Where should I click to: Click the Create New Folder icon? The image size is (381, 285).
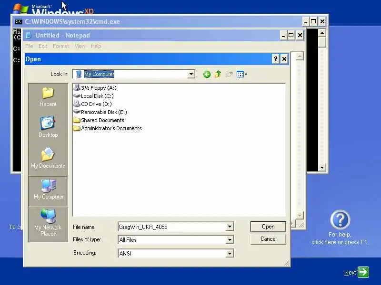pos(229,74)
